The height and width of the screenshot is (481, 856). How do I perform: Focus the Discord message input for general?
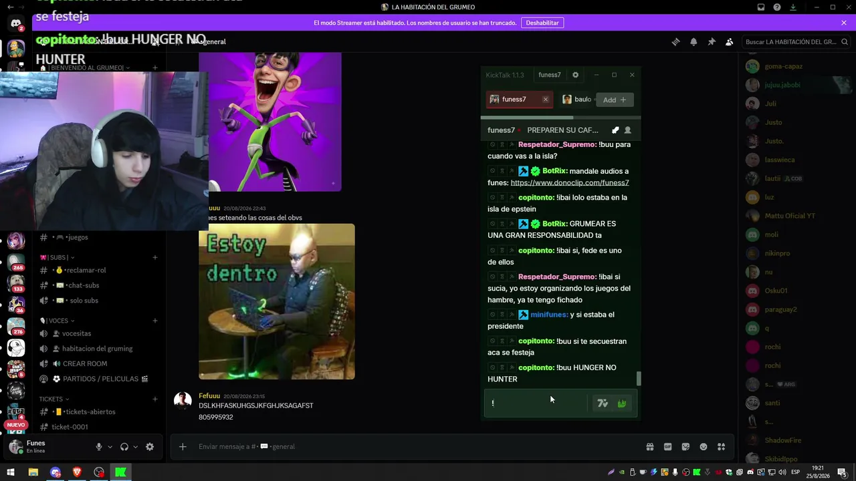(x=415, y=447)
